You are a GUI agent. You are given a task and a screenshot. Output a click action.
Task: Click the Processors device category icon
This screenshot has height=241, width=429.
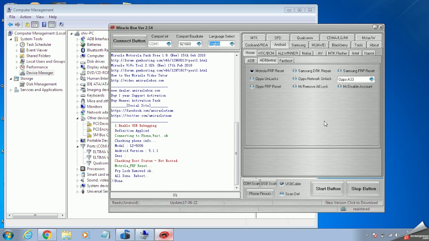pos(83,169)
